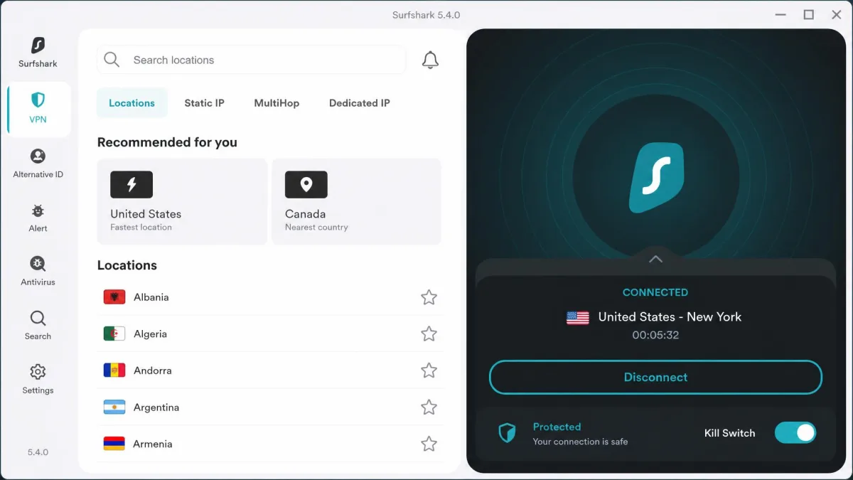
Task: Select Albania in the locations list
Action: [x=270, y=297]
